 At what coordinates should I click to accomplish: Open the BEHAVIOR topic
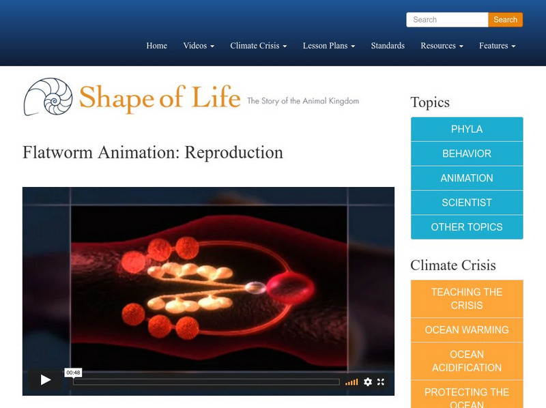467,154
